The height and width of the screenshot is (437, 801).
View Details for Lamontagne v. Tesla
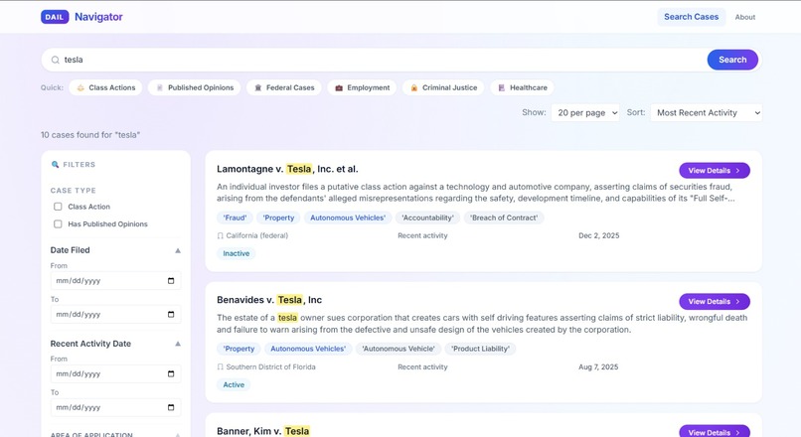click(715, 171)
